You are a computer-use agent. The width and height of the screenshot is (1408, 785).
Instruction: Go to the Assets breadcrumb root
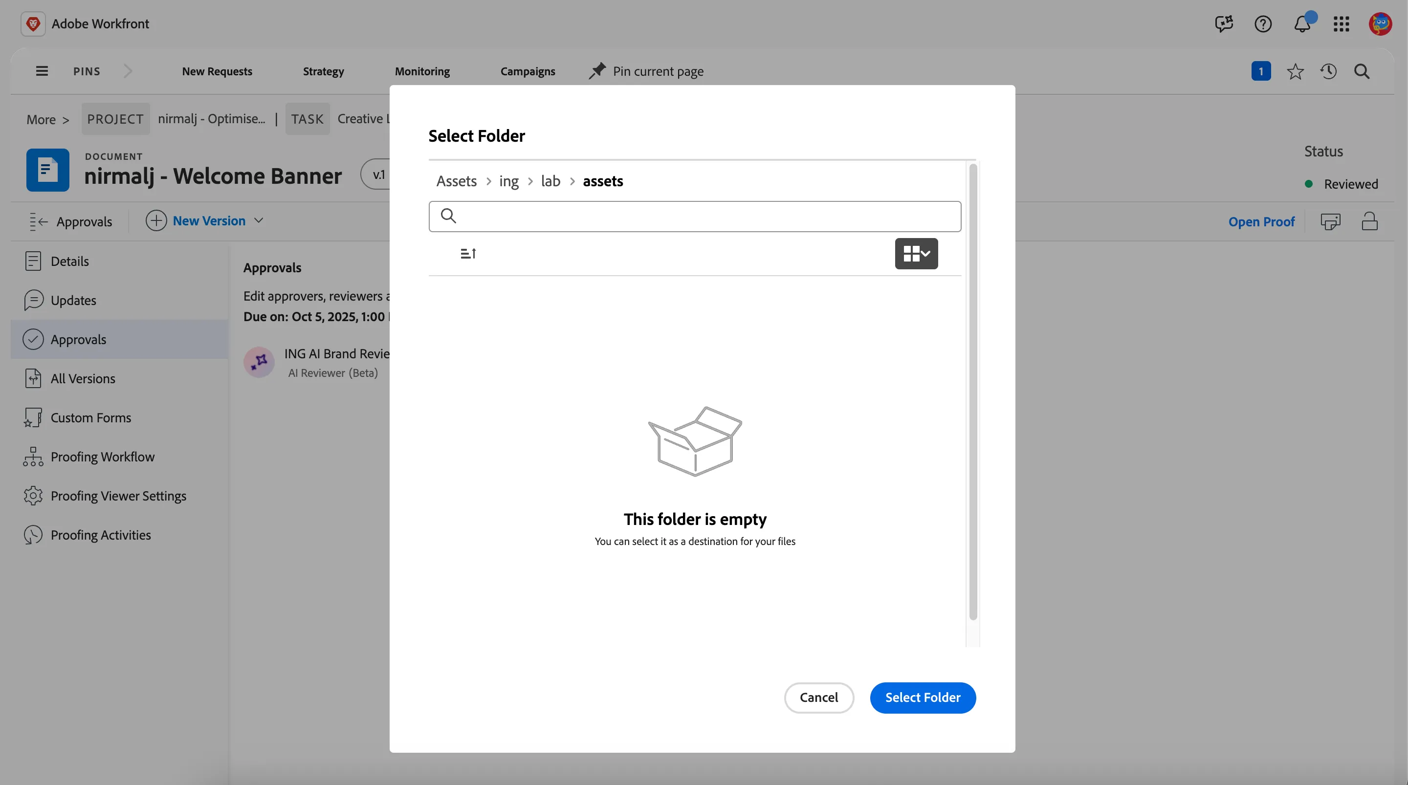(456, 181)
